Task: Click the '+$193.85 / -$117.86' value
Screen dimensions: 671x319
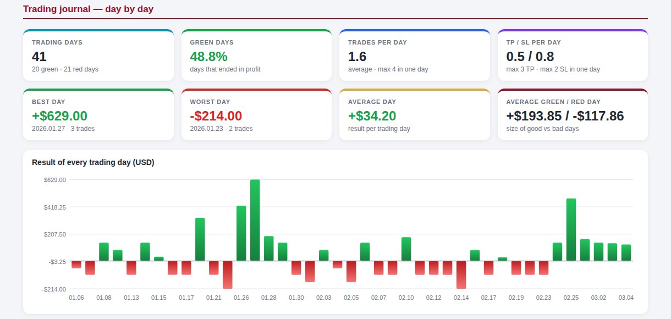Action: coord(565,116)
